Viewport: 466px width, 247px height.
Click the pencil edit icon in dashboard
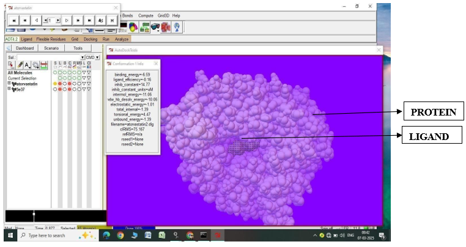pyautogui.click(x=20, y=65)
